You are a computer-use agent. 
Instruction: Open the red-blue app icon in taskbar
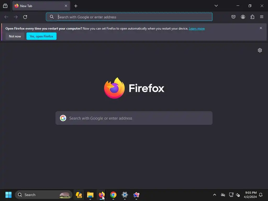pos(136,195)
